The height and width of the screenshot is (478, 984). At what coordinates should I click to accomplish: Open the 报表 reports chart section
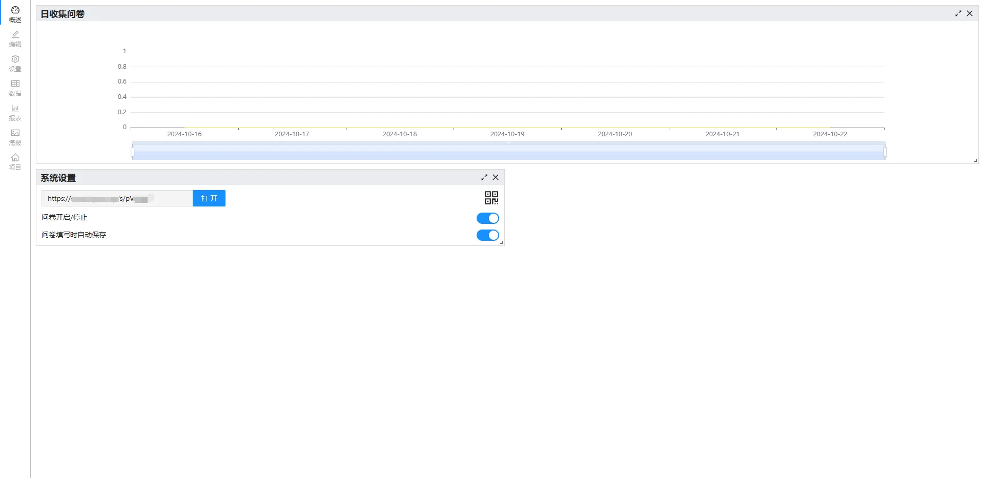(x=15, y=112)
